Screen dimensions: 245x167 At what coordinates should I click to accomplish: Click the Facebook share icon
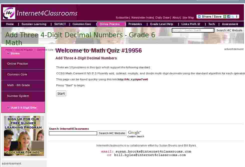pyautogui.click(x=229, y=17)
